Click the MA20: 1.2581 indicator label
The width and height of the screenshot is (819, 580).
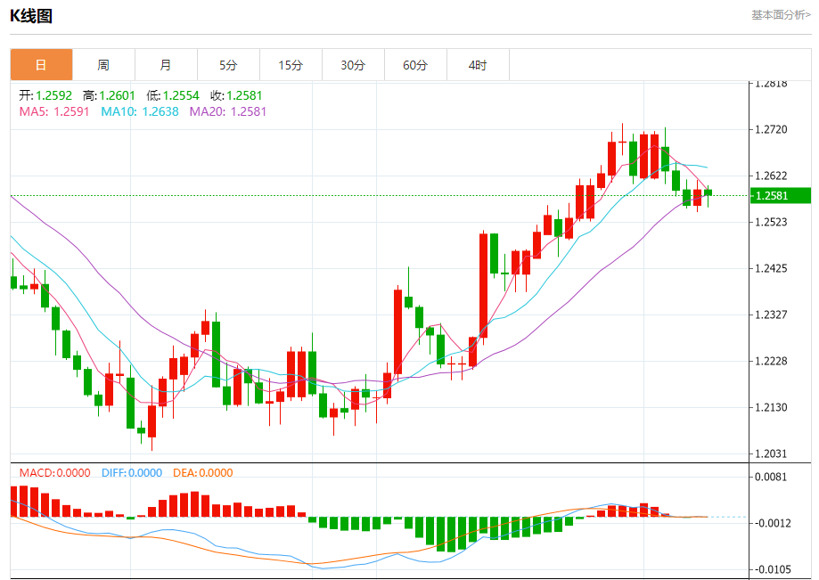tap(228, 111)
